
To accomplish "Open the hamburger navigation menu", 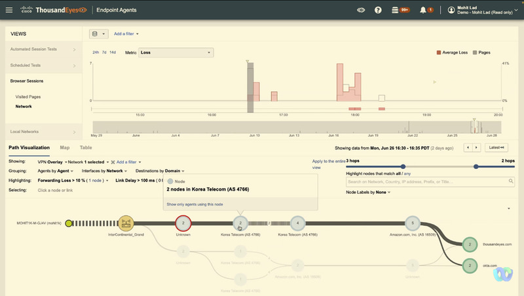I will coord(9,10).
